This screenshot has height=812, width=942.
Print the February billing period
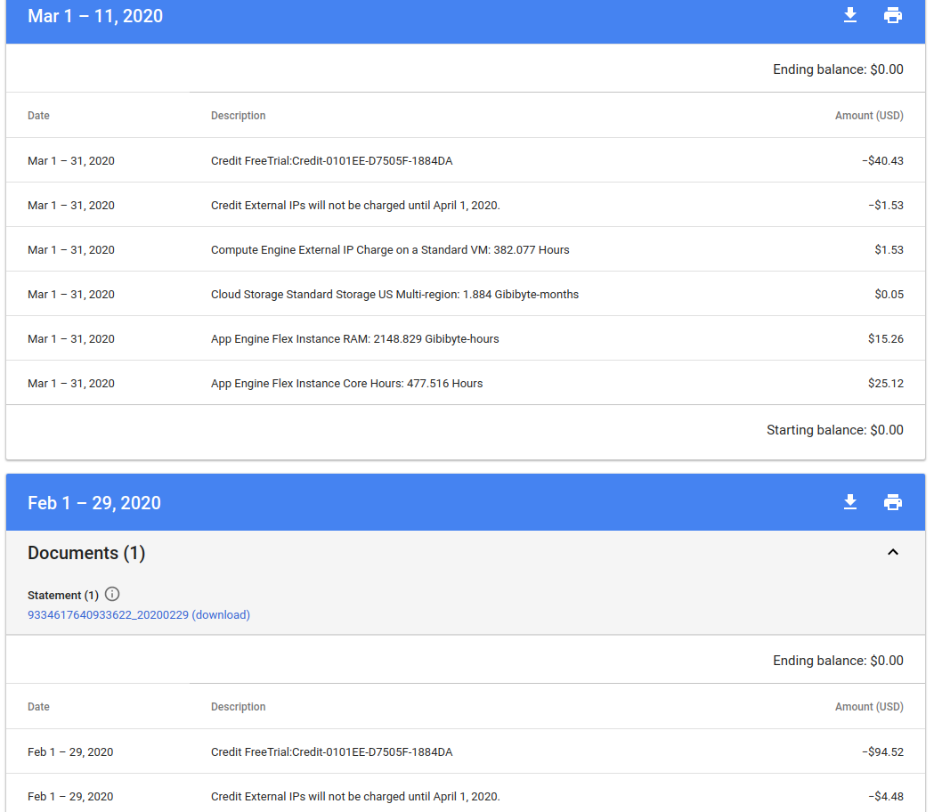pos(892,502)
